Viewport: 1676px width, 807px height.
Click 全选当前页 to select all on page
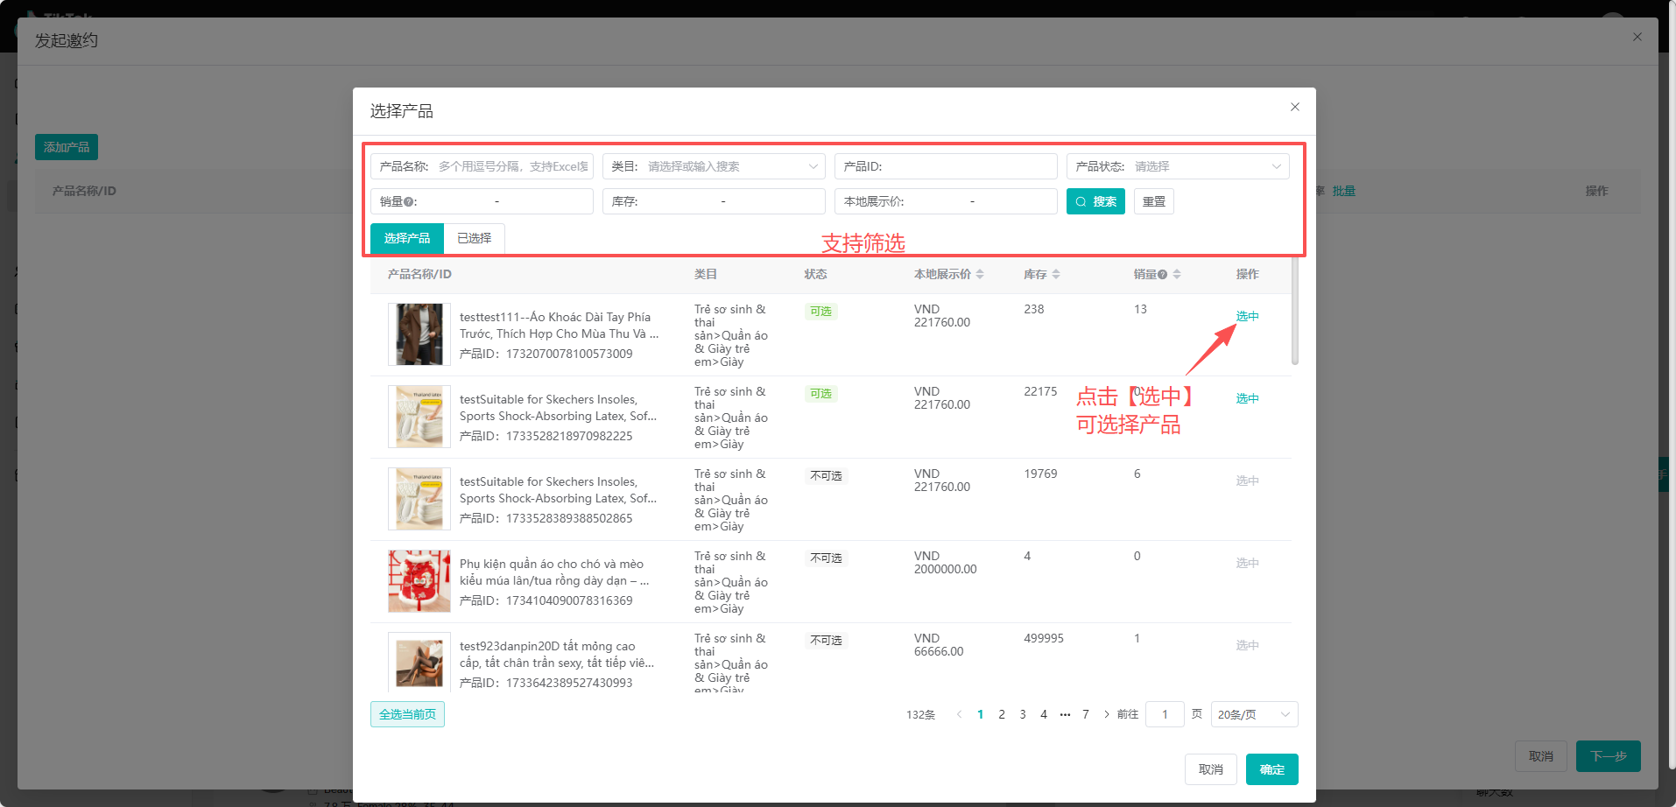(407, 714)
